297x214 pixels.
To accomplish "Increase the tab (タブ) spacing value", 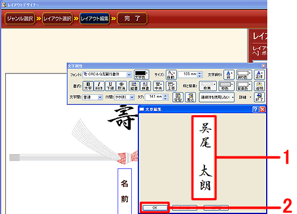I will [166, 95].
